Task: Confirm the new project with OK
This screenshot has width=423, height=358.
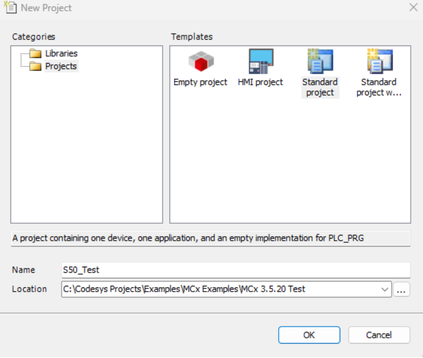Action: (309, 335)
